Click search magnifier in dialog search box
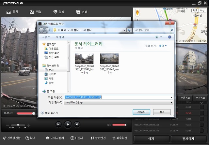 (x=171, y=30)
